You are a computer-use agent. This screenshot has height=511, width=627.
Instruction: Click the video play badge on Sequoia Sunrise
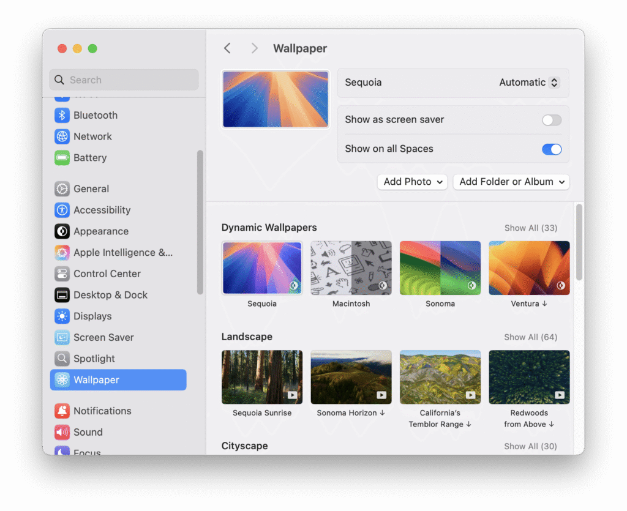[x=292, y=395]
